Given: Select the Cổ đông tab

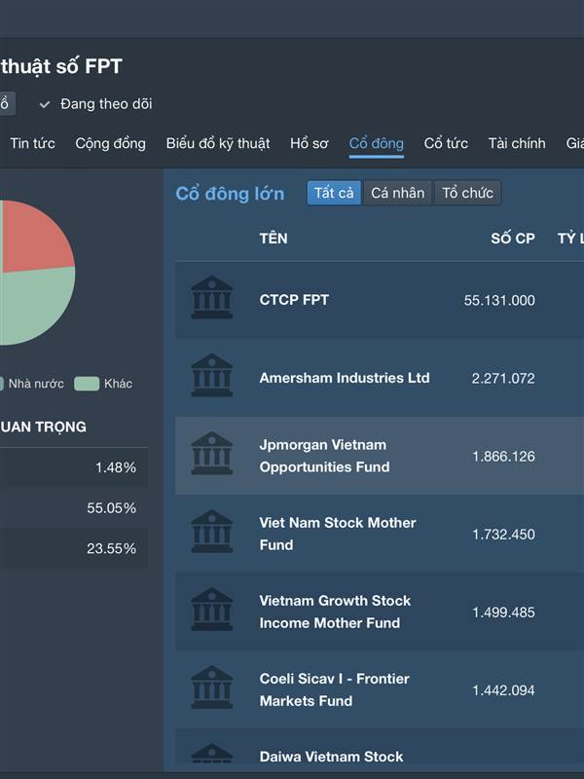Looking at the screenshot, I should (x=376, y=143).
